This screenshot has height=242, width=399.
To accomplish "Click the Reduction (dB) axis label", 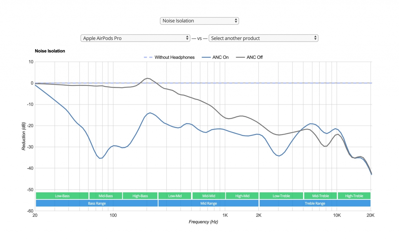I will [24, 136].
